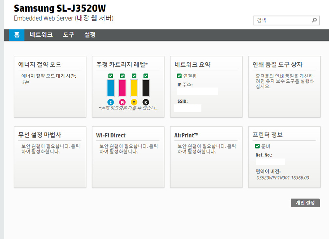Click 보안 연결 text in AirPrint card

(207, 149)
